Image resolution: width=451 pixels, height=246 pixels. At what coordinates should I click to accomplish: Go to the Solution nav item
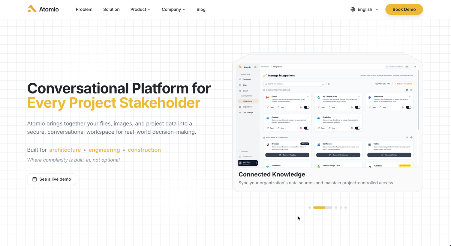(x=111, y=9)
